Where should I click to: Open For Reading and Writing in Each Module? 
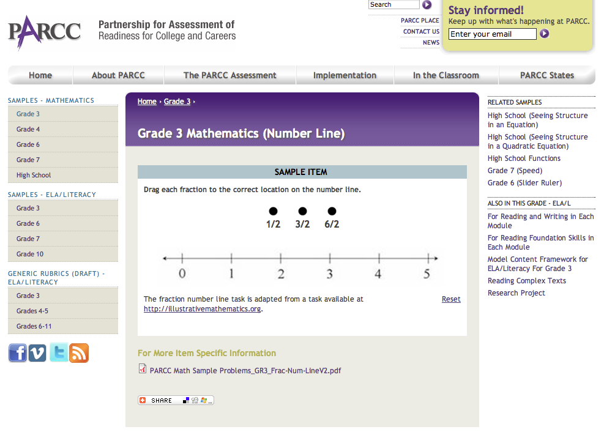click(541, 221)
